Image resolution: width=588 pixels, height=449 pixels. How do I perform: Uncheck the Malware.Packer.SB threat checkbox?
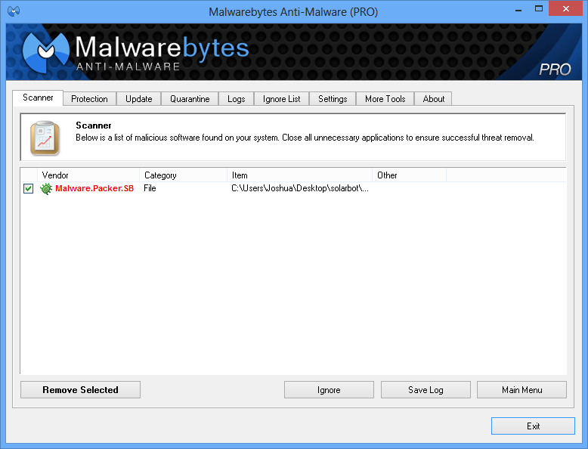[29, 188]
